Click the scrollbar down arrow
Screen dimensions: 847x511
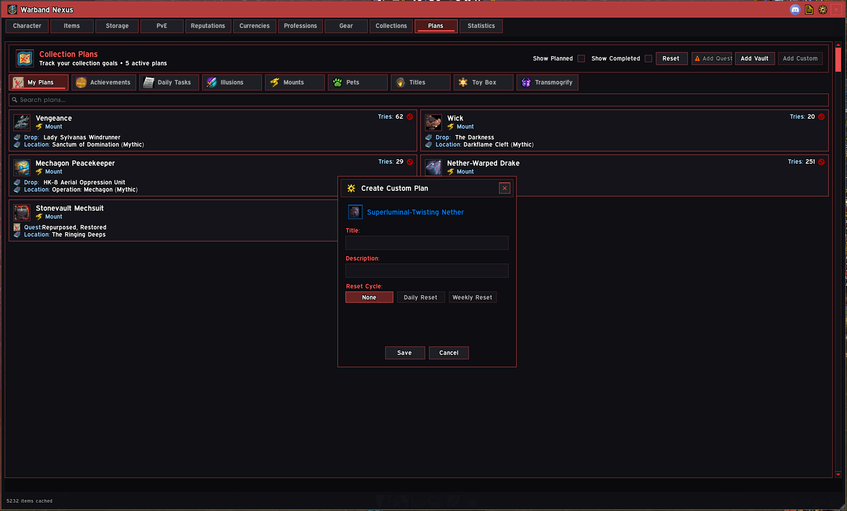[838, 474]
